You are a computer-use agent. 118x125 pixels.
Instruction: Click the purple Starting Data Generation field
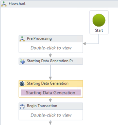click(x=51, y=93)
